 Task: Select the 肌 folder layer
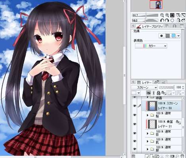pyautogui.click(x=162, y=141)
